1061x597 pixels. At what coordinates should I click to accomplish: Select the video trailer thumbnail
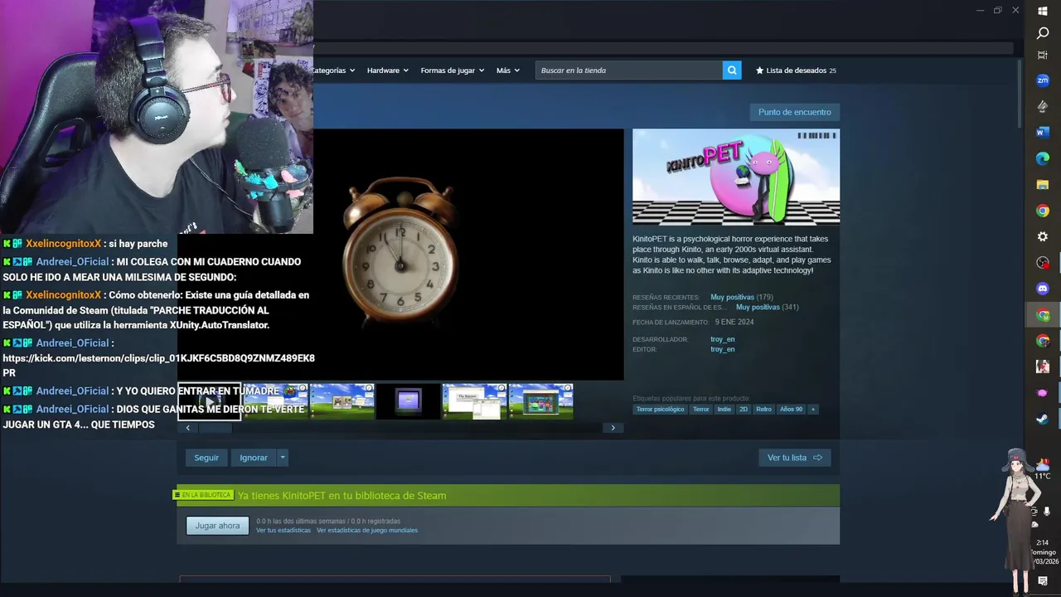[x=209, y=401]
